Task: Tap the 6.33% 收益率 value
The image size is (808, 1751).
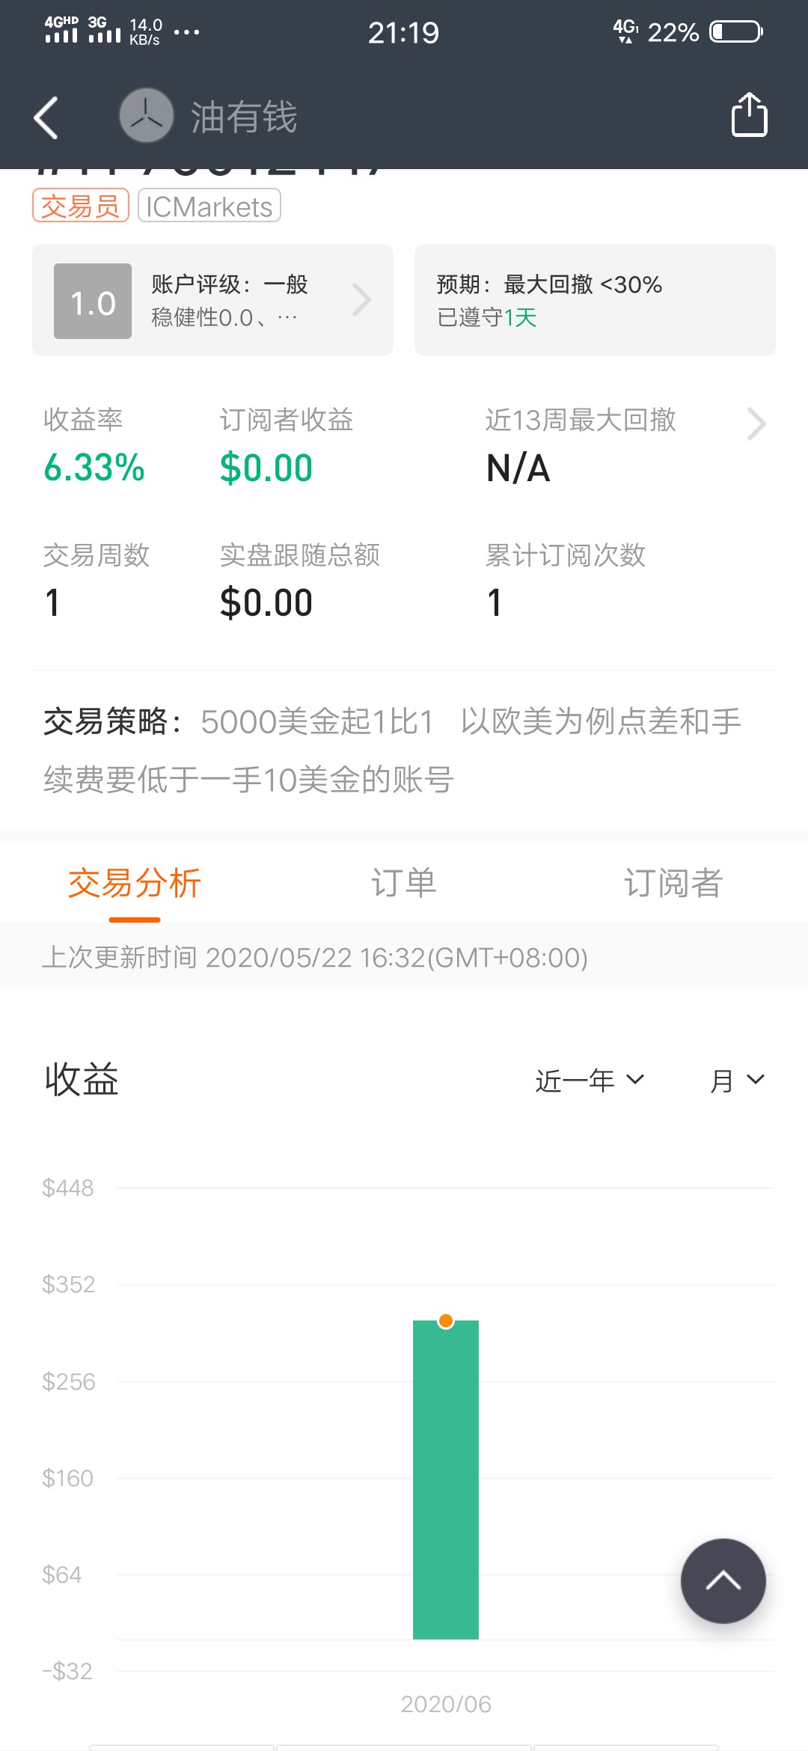Action: tap(94, 468)
